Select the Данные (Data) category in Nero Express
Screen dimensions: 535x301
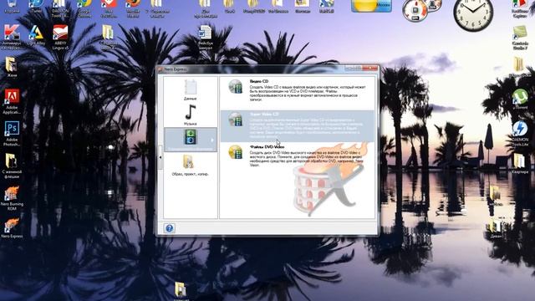coord(190,89)
